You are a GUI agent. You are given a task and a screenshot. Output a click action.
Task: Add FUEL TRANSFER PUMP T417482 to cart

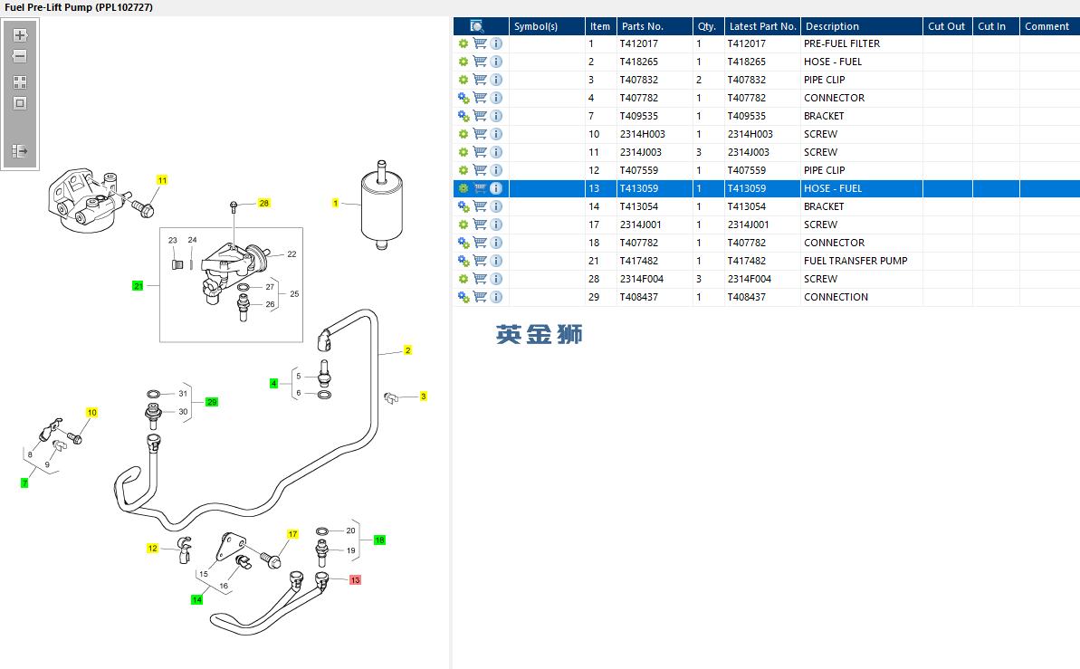point(480,261)
